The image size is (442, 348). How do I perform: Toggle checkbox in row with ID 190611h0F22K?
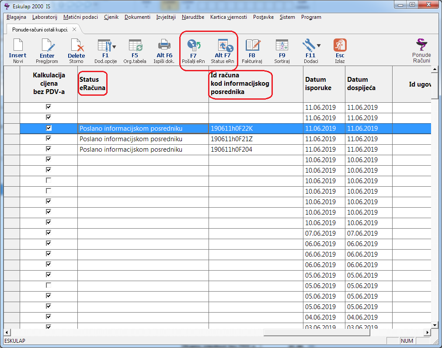pyautogui.click(x=49, y=128)
